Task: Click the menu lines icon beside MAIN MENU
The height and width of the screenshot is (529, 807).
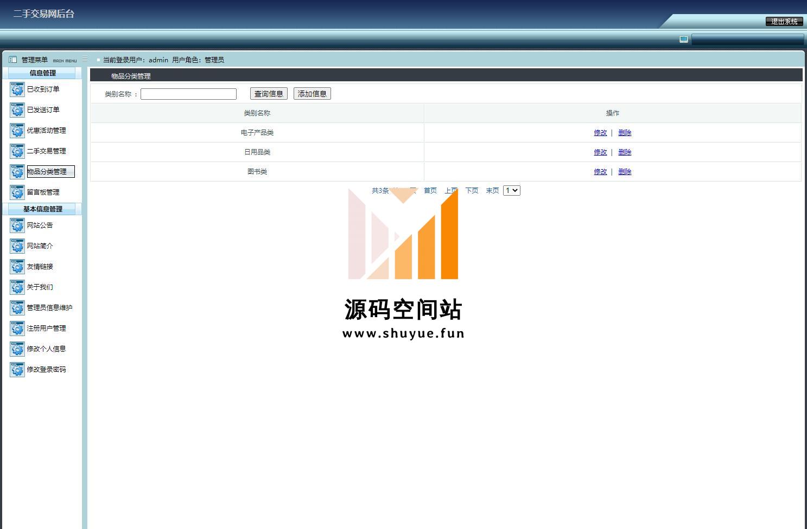Action: coord(85,59)
